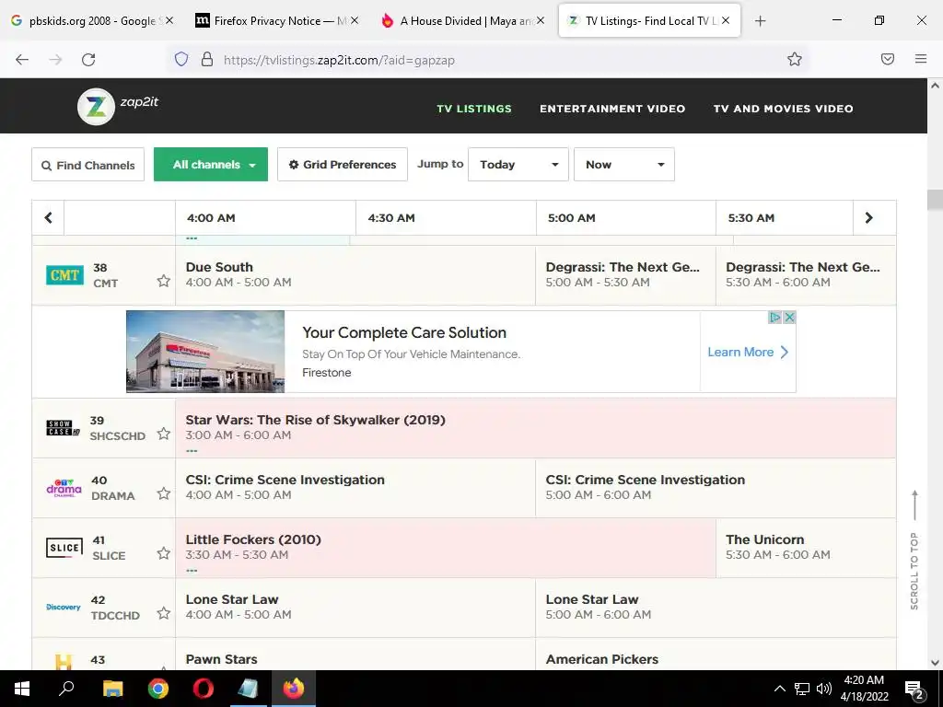This screenshot has width=943, height=707.
Task: Favorite channel 38 CMT with star
Action: pos(164,281)
